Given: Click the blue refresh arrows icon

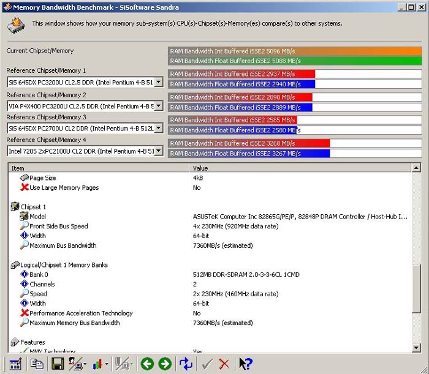Looking at the screenshot, I should tap(186, 364).
